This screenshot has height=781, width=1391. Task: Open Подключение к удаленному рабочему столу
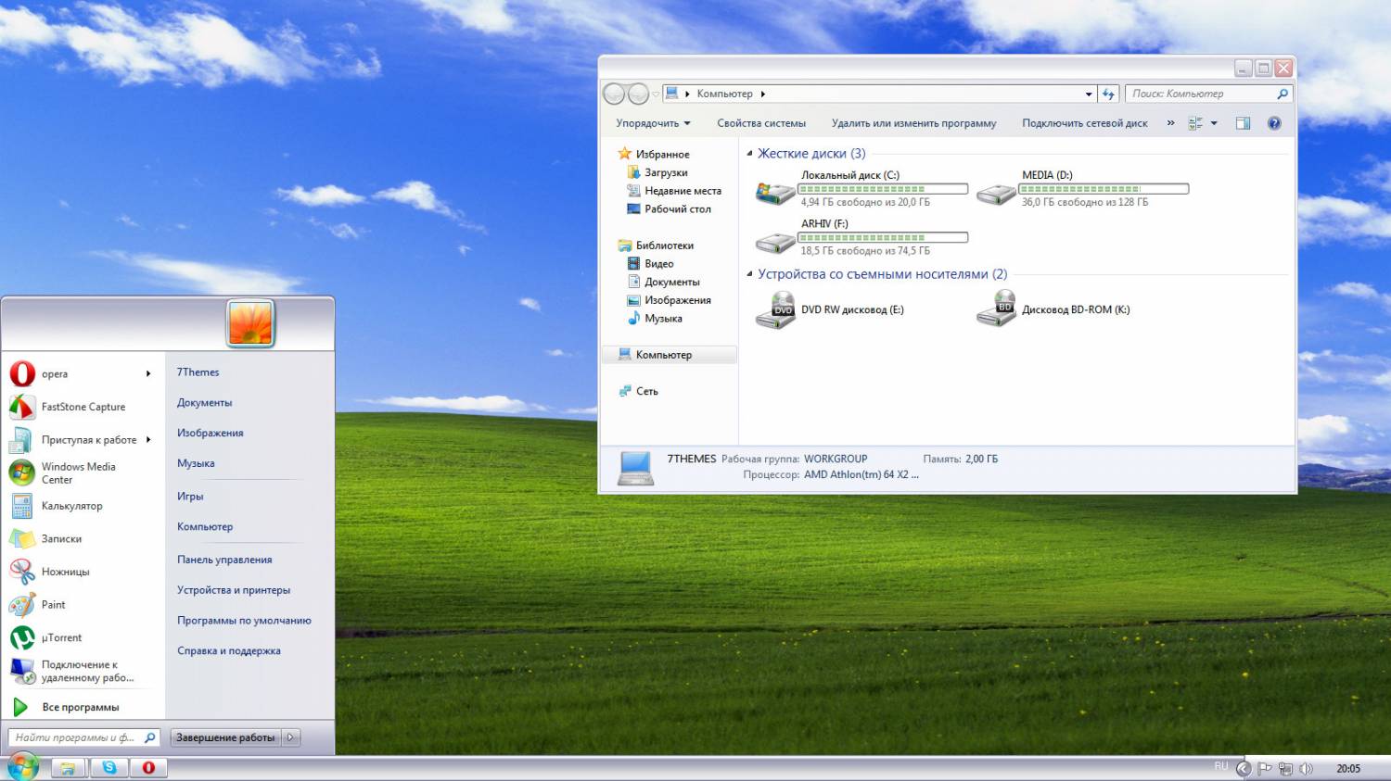pos(82,671)
